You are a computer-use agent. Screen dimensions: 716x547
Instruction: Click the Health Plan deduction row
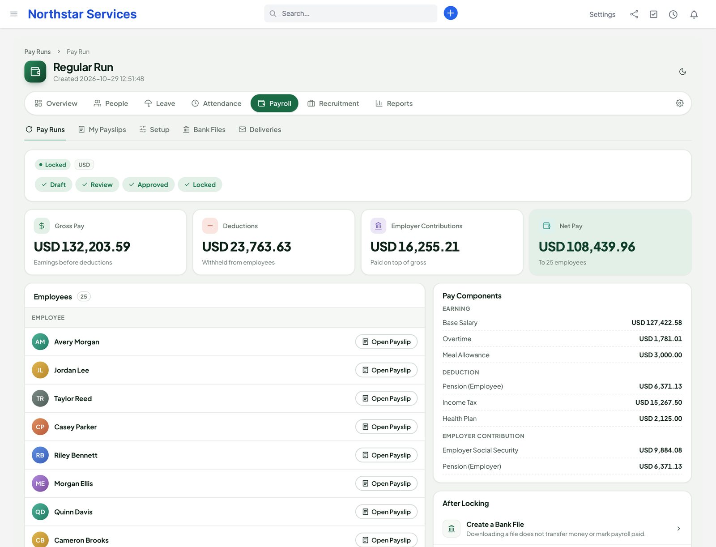(x=562, y=419)
